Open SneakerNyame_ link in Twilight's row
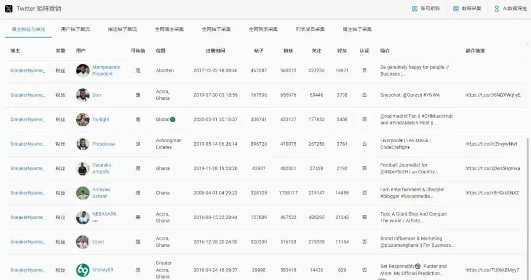531x280 pixels. [x=28, y=119]
